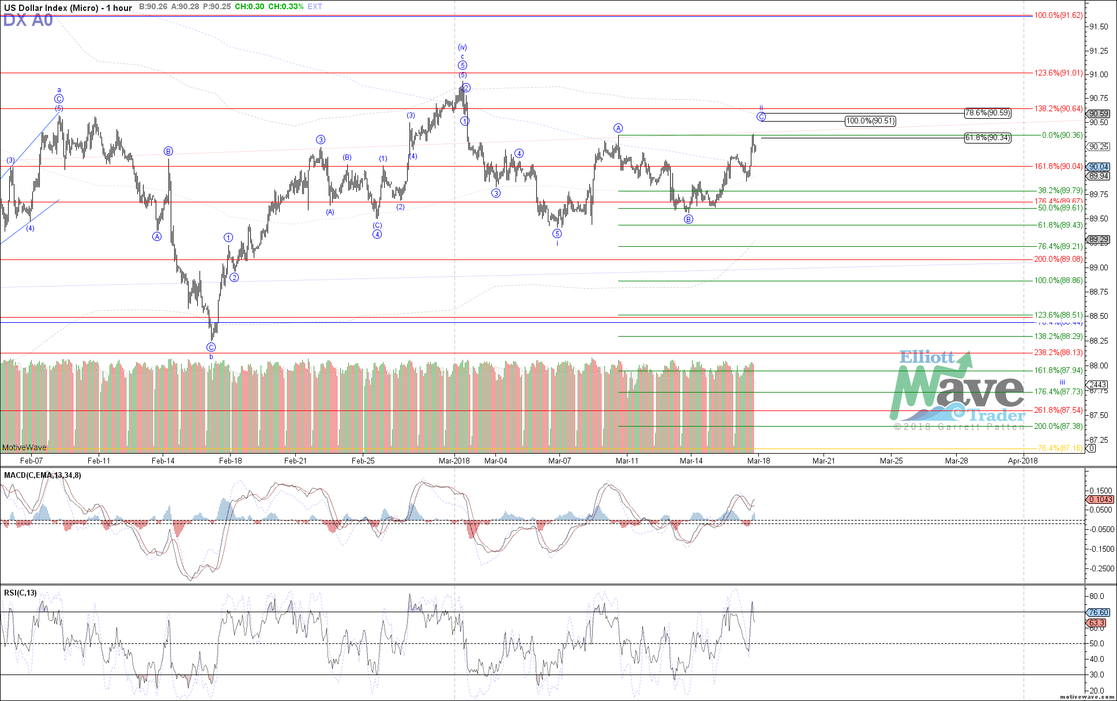Click the 90.04 blue price tag on axis
Viewport: 1117px width, 701px height.
tap(1098, 167)
